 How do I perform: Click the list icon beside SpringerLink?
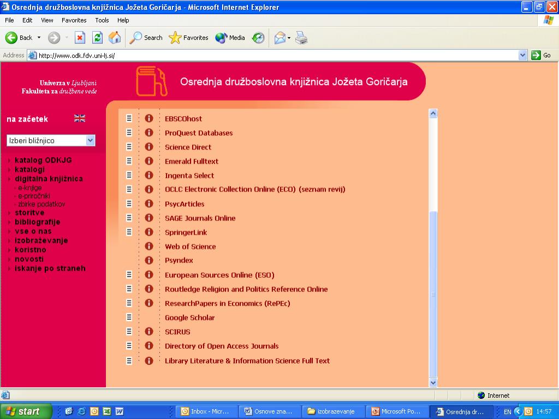click(129, 232)
